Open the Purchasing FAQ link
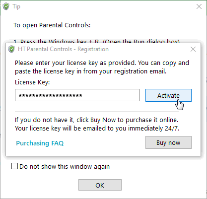The image size is (207, 199). point(40,143)
